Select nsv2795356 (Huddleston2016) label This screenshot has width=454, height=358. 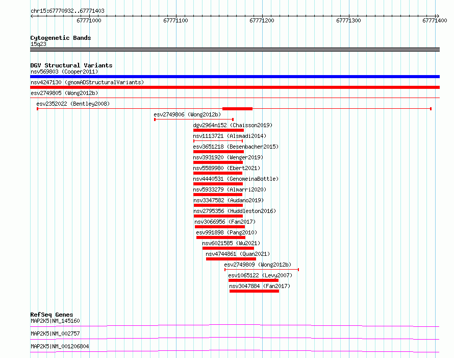235,211
